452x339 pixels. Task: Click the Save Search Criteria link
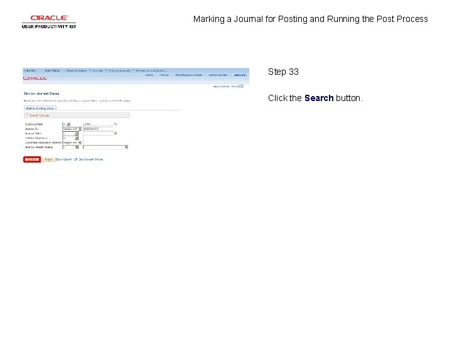(91, 159)
